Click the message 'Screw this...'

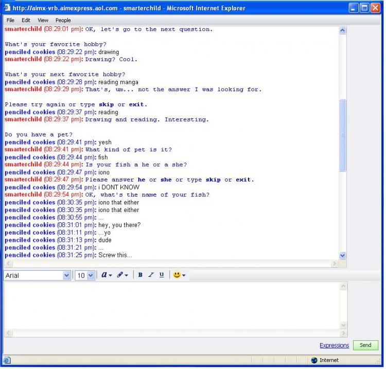click(115, 256)
